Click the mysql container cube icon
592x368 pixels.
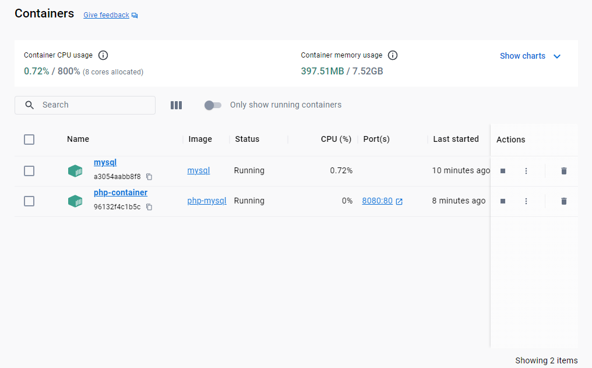[x=75, y=171]
